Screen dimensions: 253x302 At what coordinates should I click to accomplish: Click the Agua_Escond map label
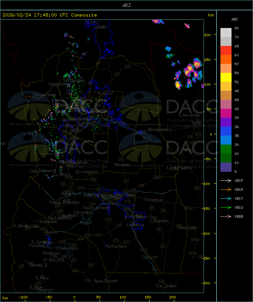pyautogui.click(x=106, y=281)
